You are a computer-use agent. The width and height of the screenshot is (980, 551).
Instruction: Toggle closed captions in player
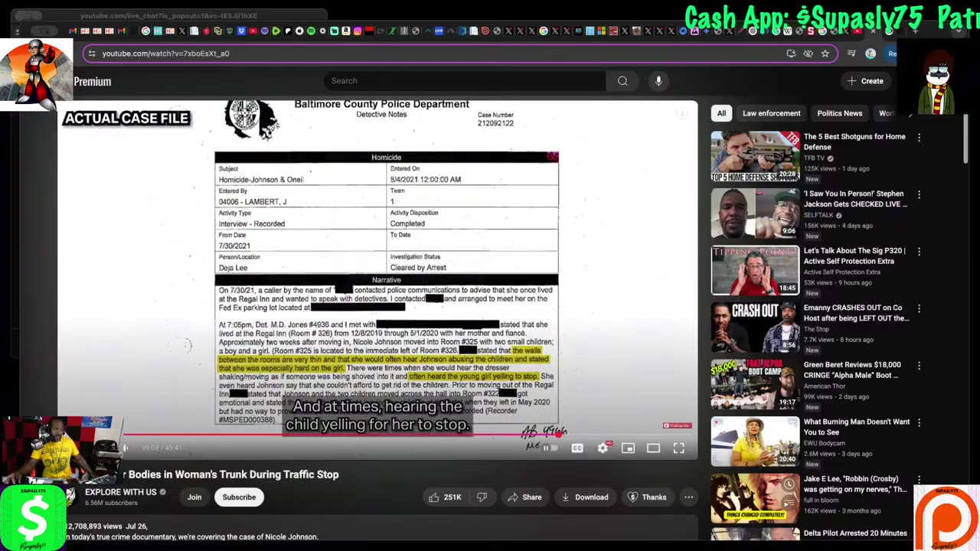[x=577, y=448]
